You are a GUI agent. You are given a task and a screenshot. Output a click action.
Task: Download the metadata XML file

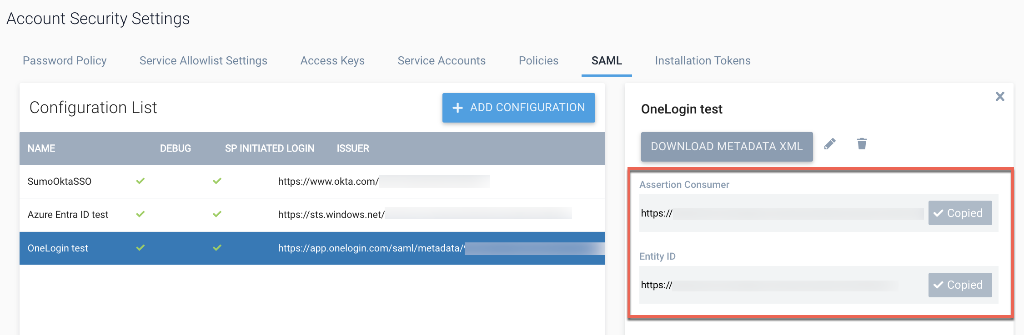pos(726,147)
